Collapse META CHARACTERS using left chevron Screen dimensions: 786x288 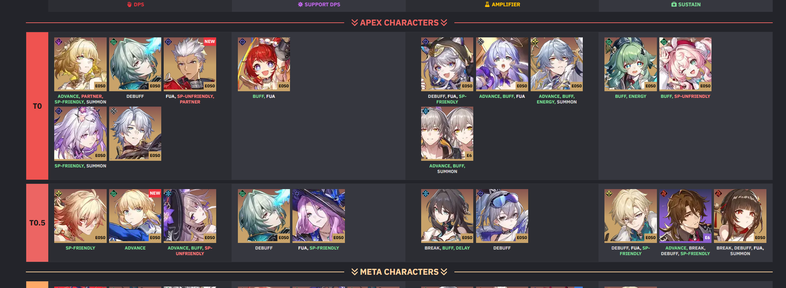(x=354, y=272)
